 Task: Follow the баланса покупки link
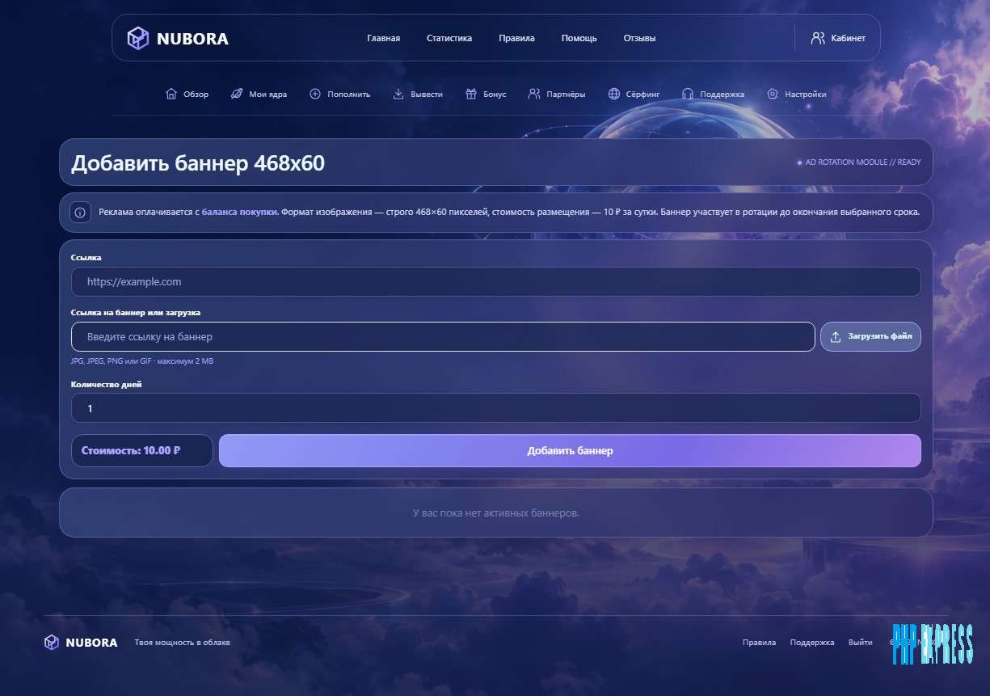tap(240, 213)
